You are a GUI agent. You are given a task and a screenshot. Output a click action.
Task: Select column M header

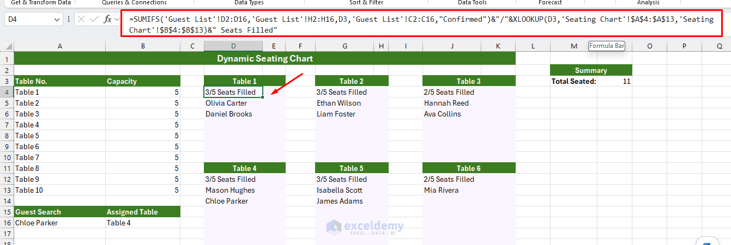coord(573,47)
